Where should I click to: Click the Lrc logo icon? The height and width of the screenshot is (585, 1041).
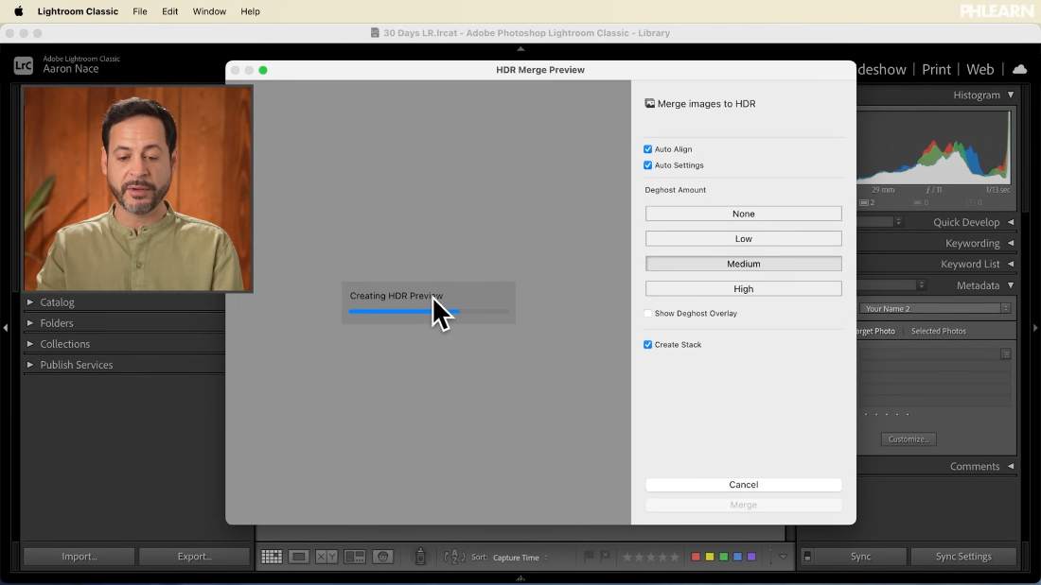pos(24,65)
